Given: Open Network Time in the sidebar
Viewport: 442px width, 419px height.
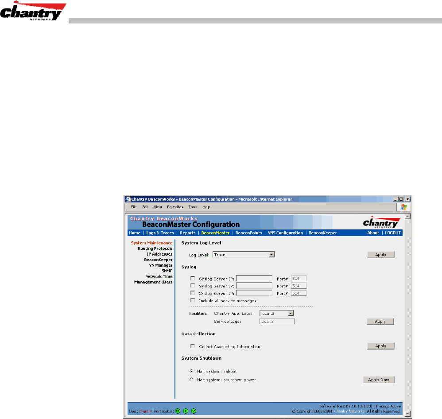Looking at the screenshot, I should (159, 276).
